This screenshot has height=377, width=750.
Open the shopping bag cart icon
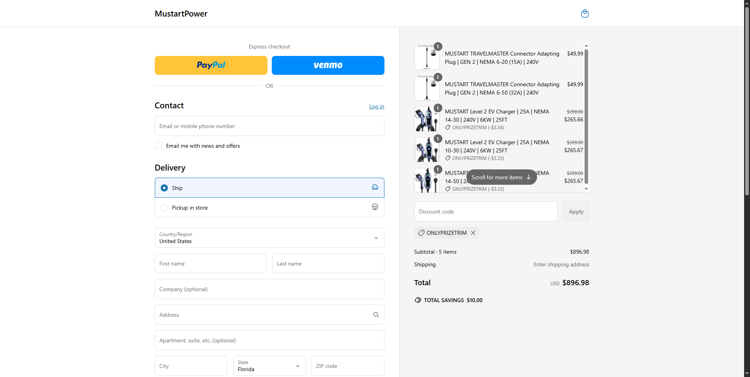(585, 13)
